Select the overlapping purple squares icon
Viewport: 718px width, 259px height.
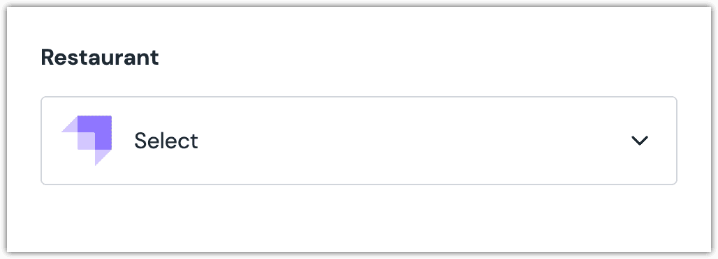(x=87, y=140)
